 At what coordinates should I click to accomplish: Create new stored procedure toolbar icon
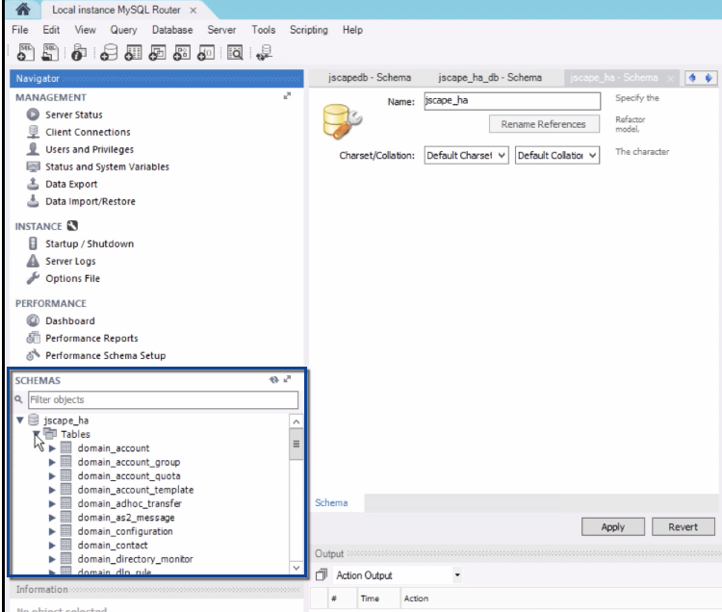pyautogui.click(x=182, y=53)
